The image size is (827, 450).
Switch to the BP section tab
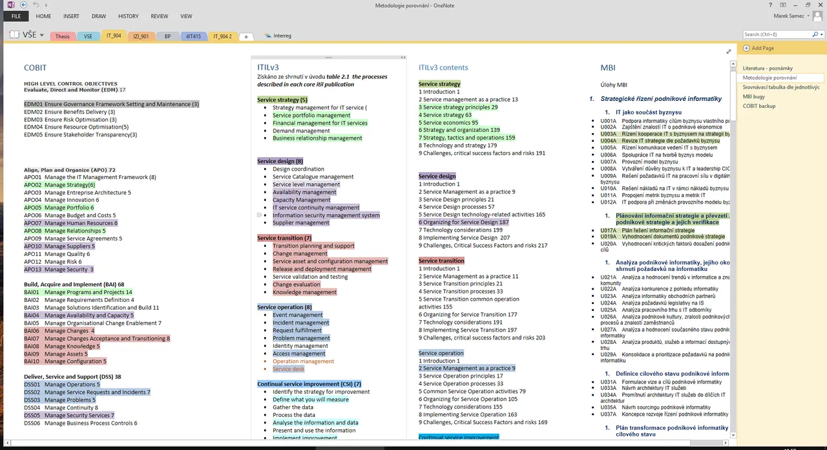tap(167, 36)
